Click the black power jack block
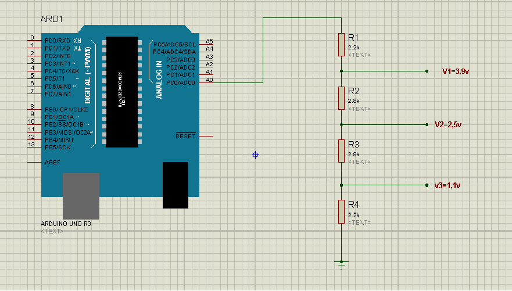This screenshot has height=291, width=512. coord(176,185)
